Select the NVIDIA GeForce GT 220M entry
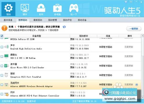The height and width of the screenshot is (104, 144). [22, 39]
